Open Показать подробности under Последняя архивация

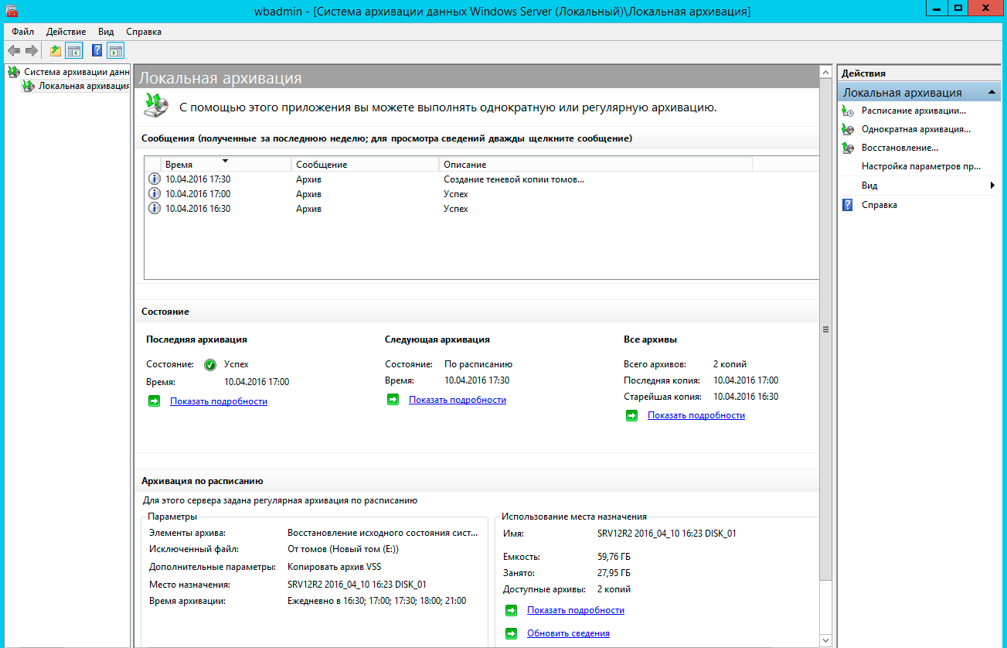tap(219, 401)
